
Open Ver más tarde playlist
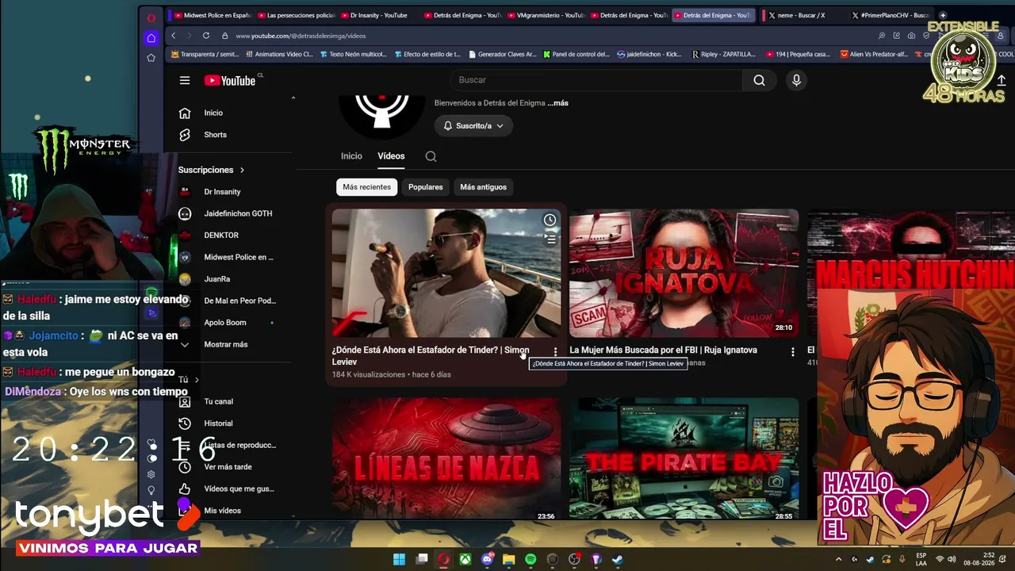(227, 467)
